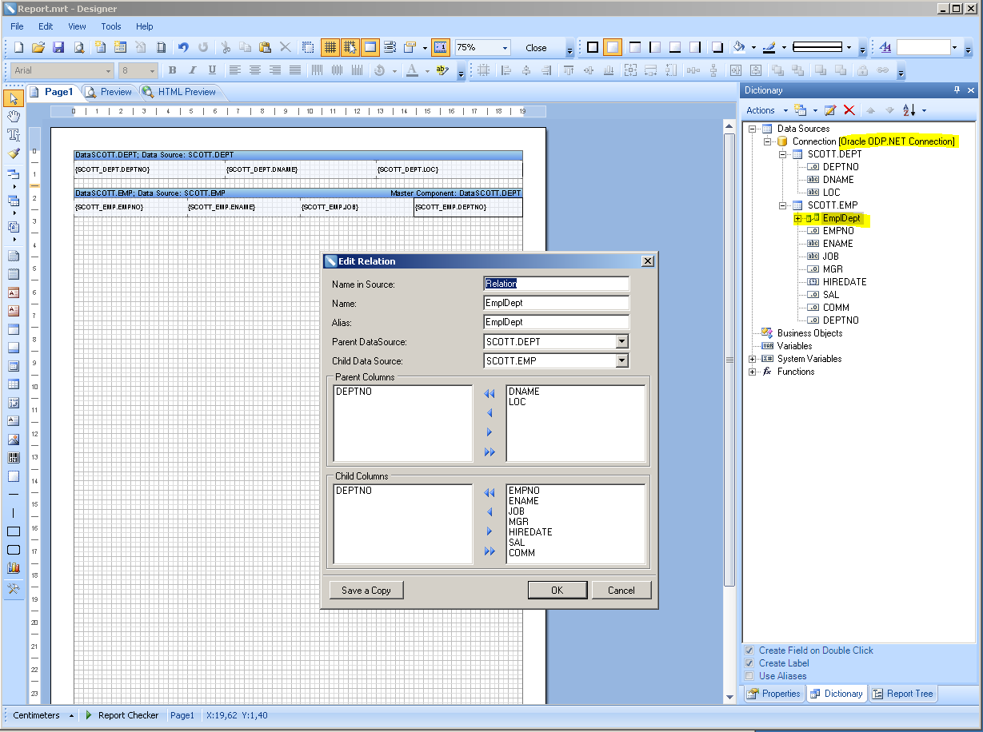Open Report Checker in status bar
983x732 pixels.
pos(122,715)
